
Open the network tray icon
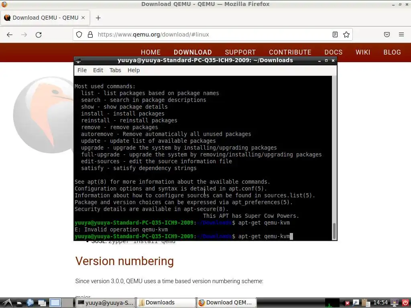356,303
